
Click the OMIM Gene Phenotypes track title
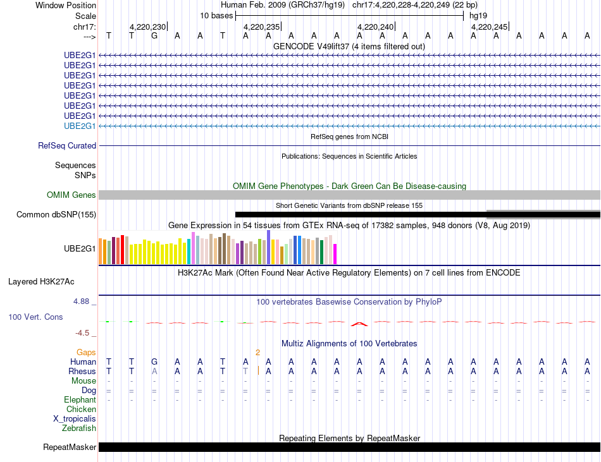click(349, 186)
